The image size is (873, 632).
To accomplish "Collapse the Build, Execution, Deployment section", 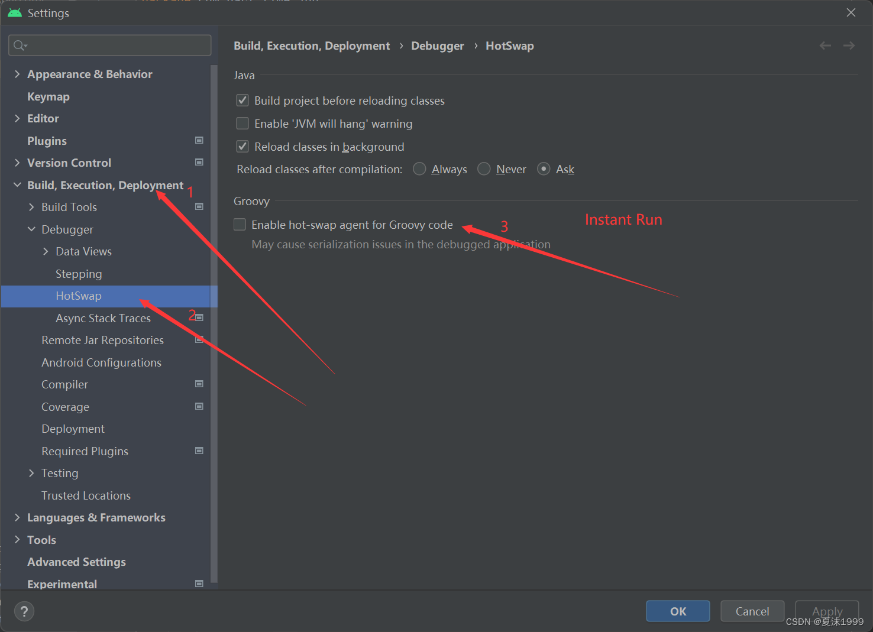I will point(17,184).
